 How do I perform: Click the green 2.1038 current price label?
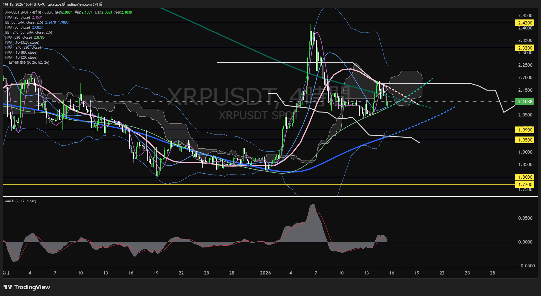[525, 102]
